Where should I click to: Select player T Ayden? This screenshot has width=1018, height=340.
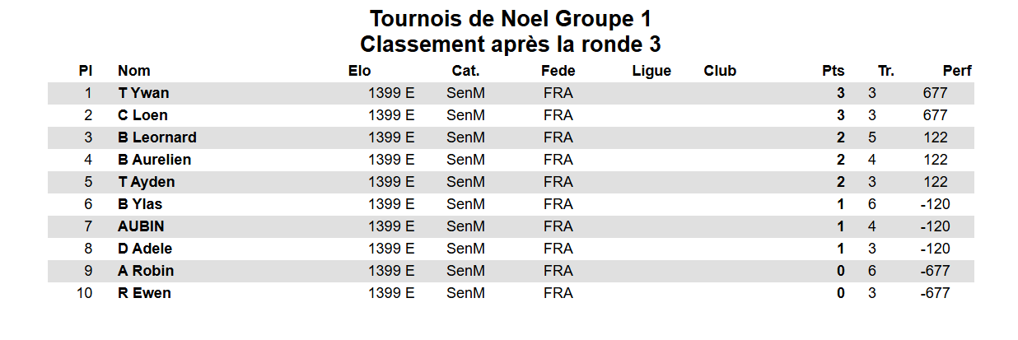tap(146, 182)
